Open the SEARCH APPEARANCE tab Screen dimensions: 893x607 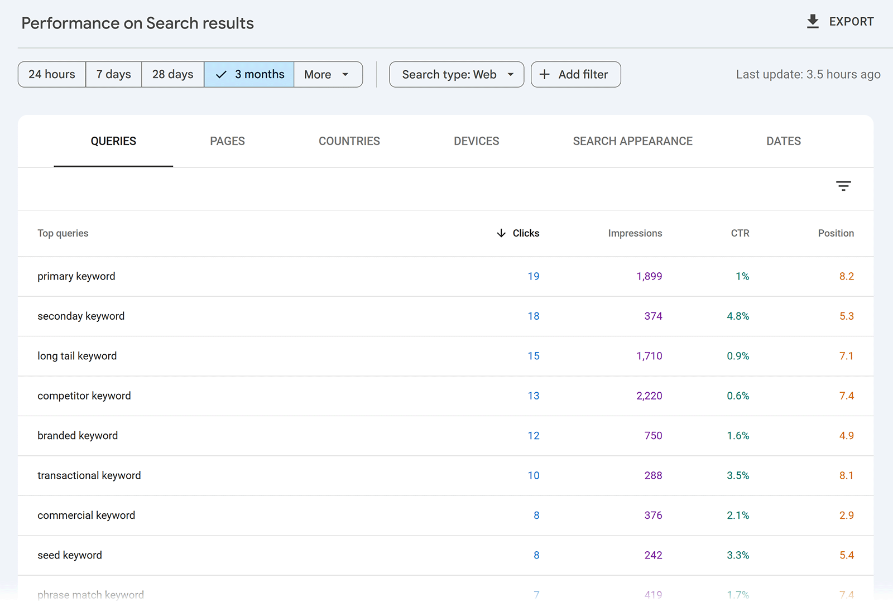click(x=632, y=141)
